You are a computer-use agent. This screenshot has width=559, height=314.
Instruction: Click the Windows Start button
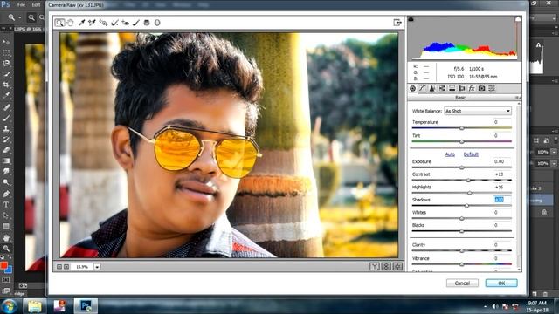click(x=10, y=306)
